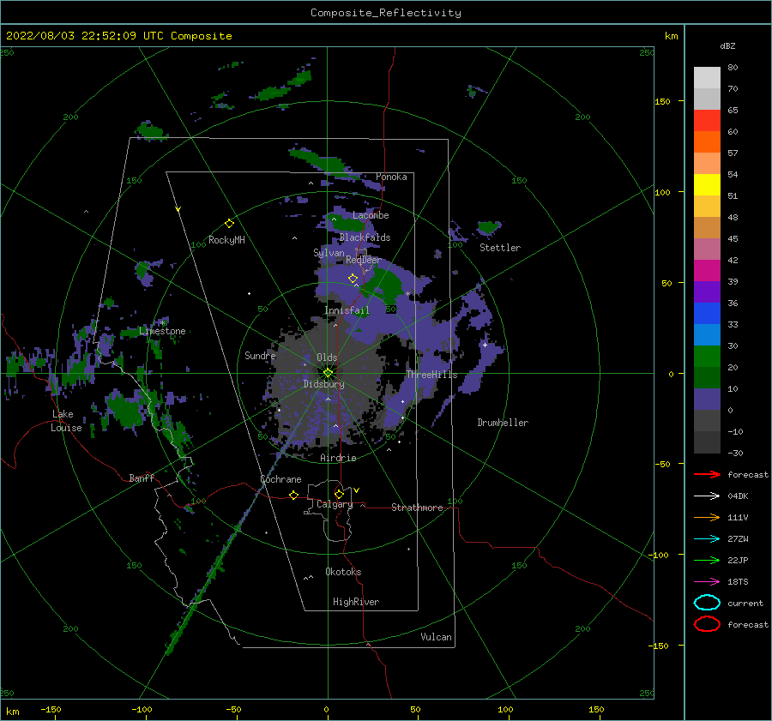The image size is (772, 721).
Task: Click the magenta 18TS arrow icon
Action: 707,582
